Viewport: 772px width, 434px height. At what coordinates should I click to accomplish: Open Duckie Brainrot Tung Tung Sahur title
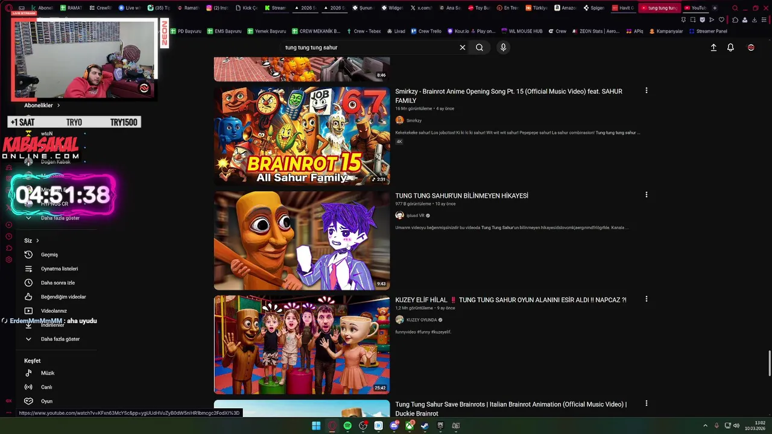click(x=511, y=409)
